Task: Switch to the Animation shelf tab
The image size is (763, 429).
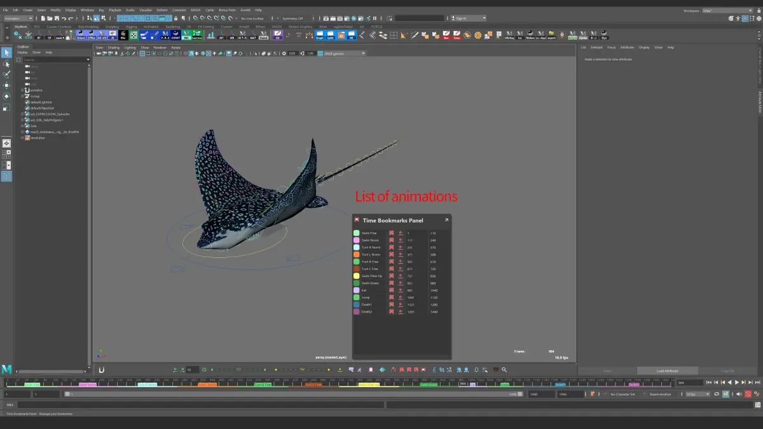Action: 151,27
